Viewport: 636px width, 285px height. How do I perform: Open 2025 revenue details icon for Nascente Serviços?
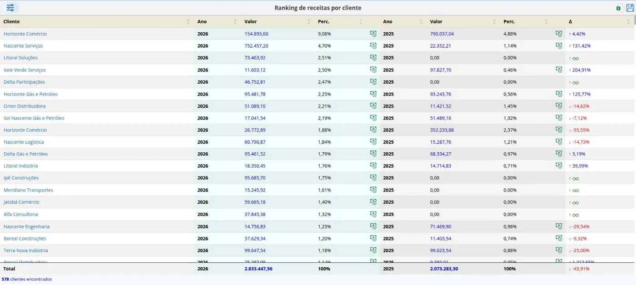559,46
